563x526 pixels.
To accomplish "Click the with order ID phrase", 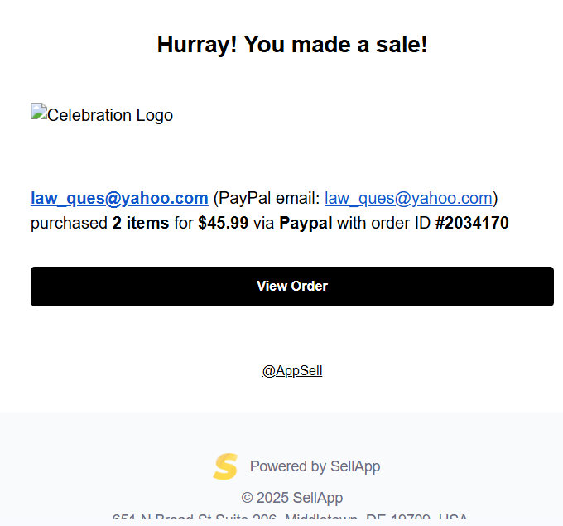I will [x=383, y=223].
